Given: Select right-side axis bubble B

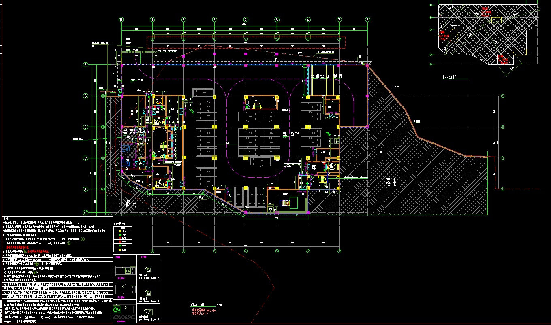Looking at the screenshot, I should (503, 158).
